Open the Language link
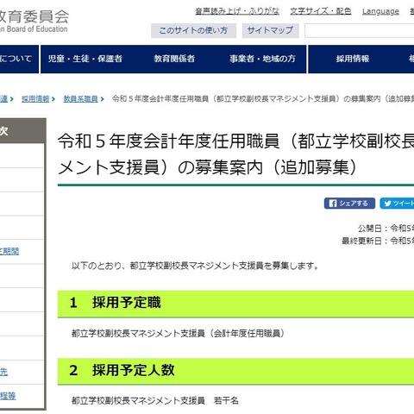Screen dimensions: 414x414 point(380,11)
